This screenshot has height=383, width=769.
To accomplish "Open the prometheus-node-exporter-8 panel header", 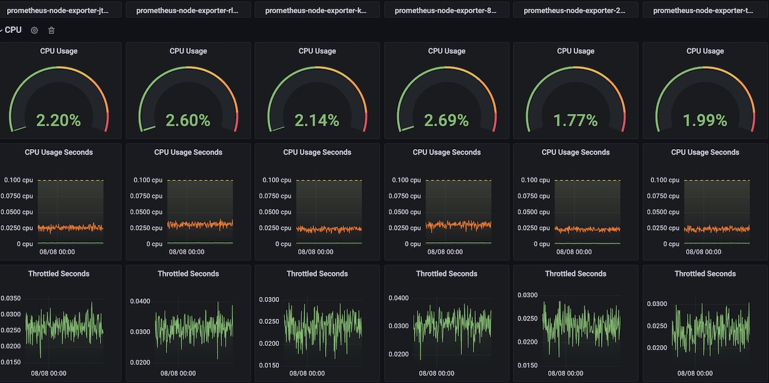I will tap(445, 10).
